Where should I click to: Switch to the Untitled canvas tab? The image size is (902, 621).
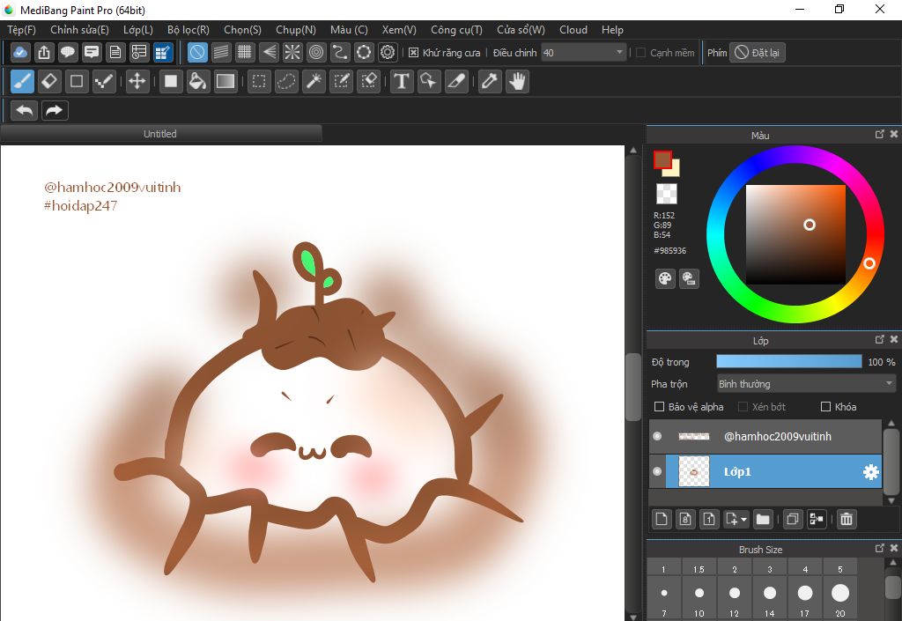pyautogui.click(x=160, y=134)
